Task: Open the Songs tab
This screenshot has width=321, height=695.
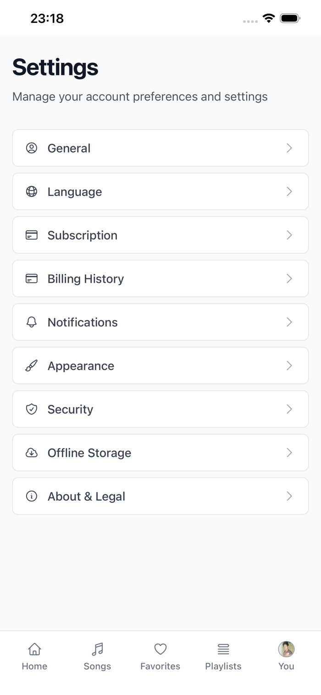Action: tap(97, 656)
